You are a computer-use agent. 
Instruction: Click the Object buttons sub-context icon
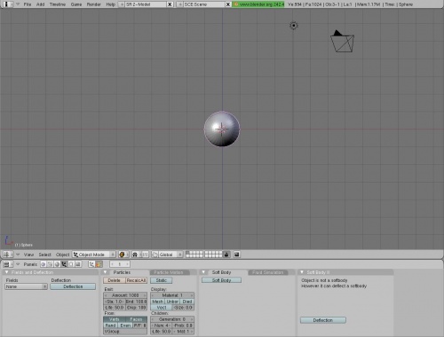[x=91, y=264]
